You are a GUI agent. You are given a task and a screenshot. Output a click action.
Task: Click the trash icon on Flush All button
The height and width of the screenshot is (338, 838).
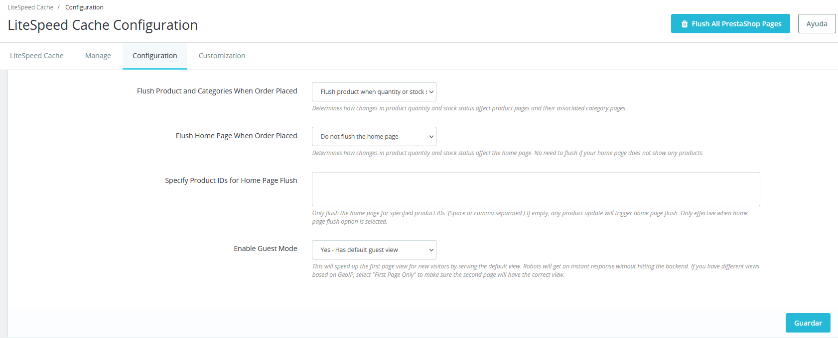[685, 24]
